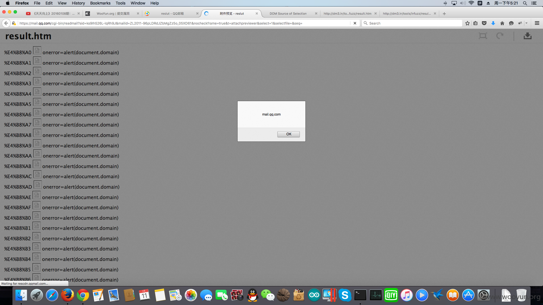Go to Firefox home page
543x305 pixels.
pyautogui.click(x=502, y=23)
